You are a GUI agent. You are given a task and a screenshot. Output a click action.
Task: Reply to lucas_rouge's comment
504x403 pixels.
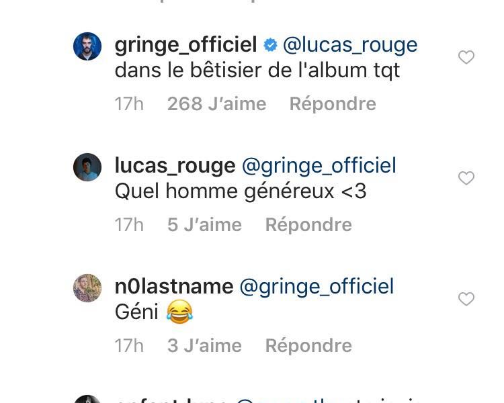pyautogui.click(x=308, y=224)
